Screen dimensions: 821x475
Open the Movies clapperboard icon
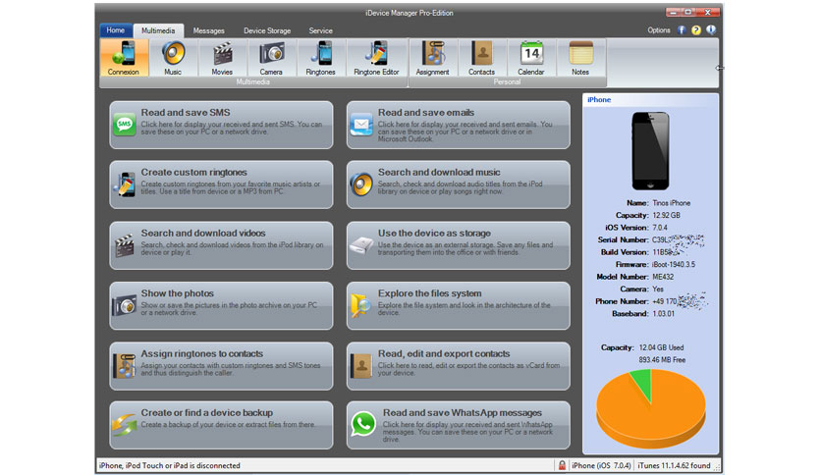point(222,58)
